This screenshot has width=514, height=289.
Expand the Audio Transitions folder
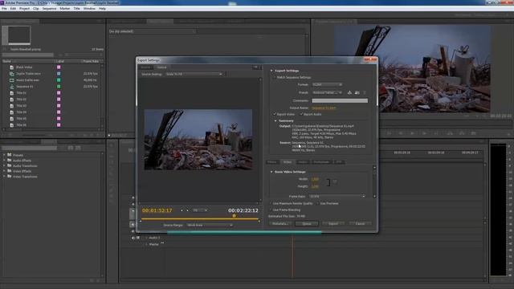[x=4, y=166]
